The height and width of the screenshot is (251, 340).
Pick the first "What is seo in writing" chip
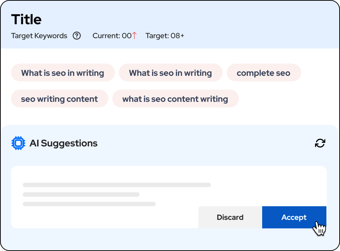[x=63, y=73]
